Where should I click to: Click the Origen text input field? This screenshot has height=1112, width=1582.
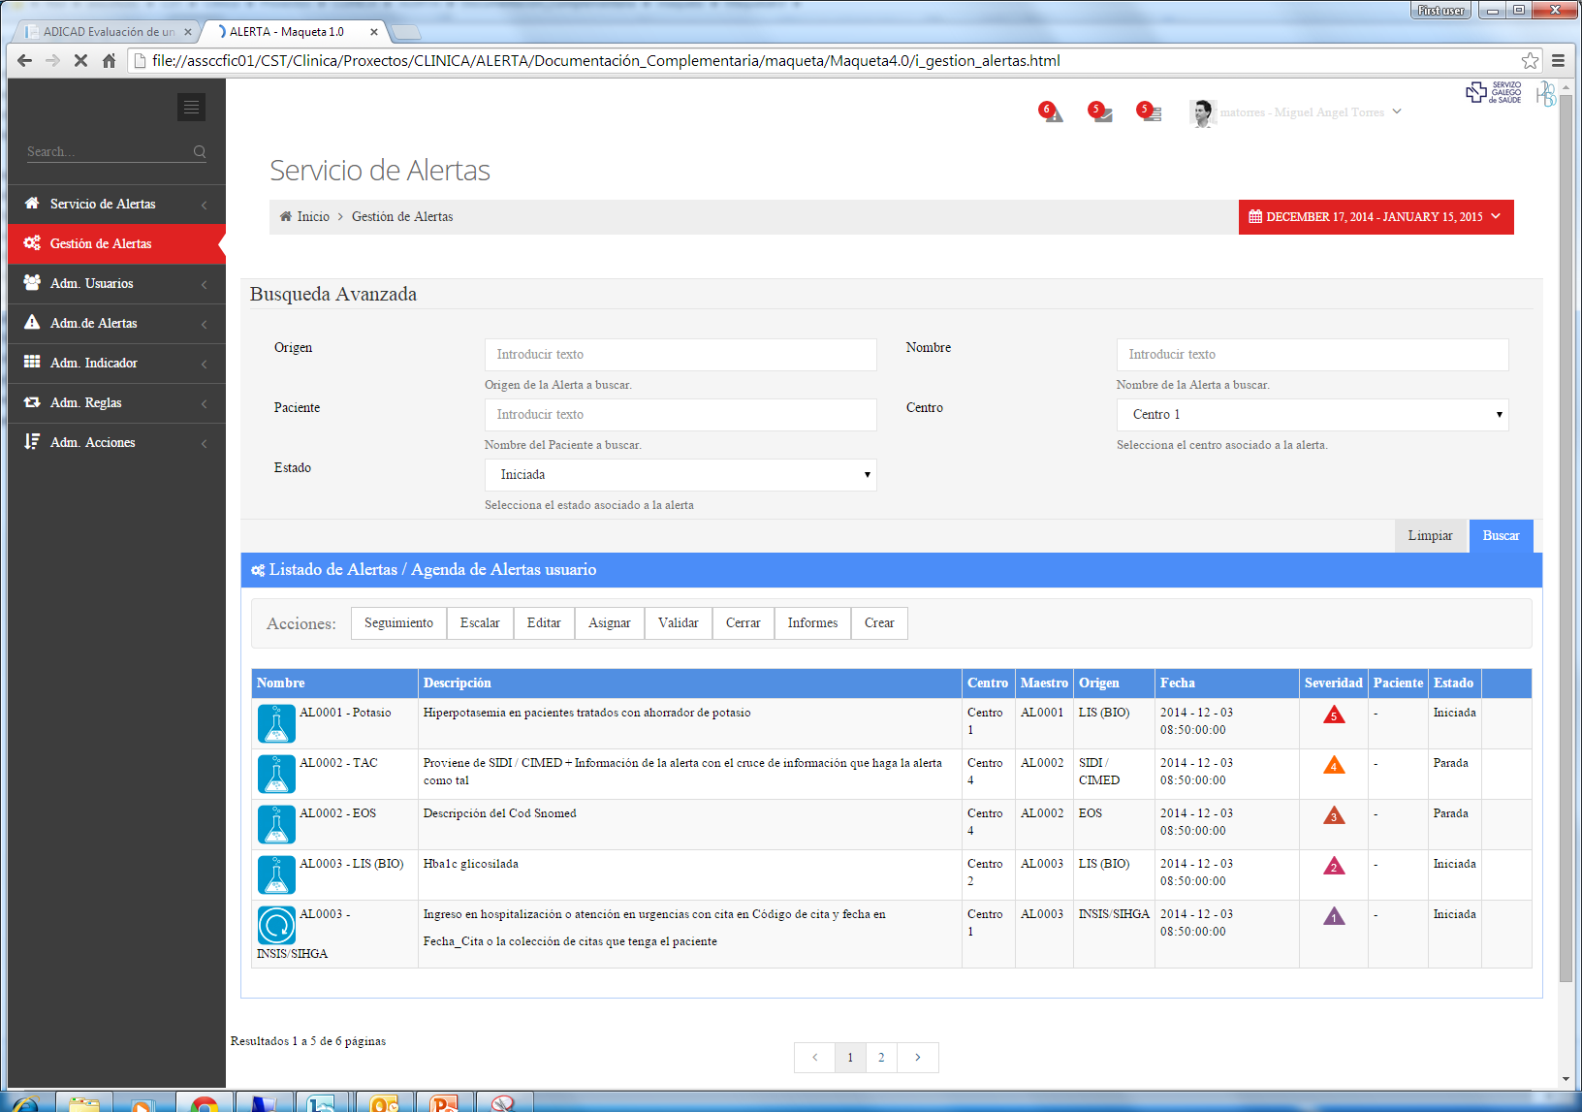click(680, 355)
